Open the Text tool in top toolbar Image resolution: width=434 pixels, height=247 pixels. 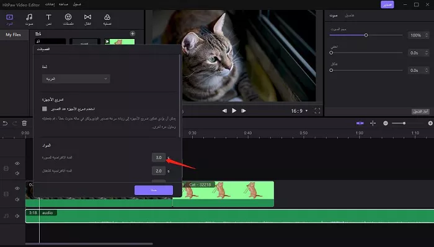click(48, 20)
